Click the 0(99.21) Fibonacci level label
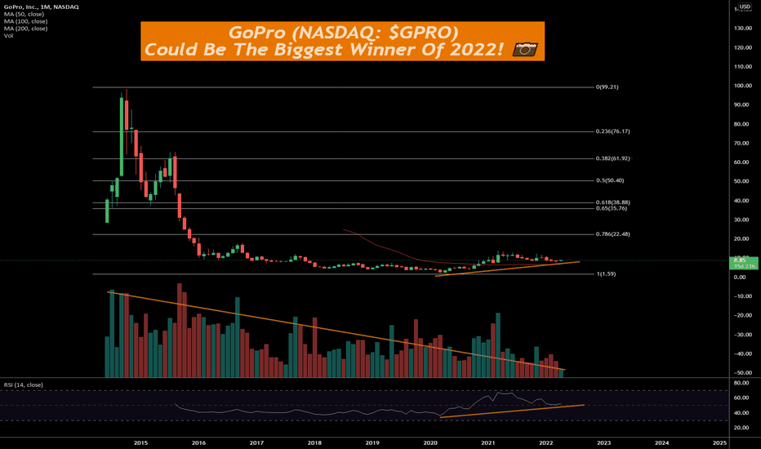The width and height of the screenshot is (761, 449). click(607, 87)
